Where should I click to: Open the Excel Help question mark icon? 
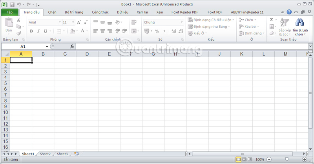pos(289,12)
